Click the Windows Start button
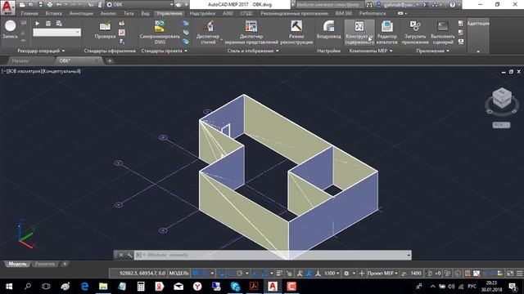Viewport: 524px width, 294px height. click(9, 287)
